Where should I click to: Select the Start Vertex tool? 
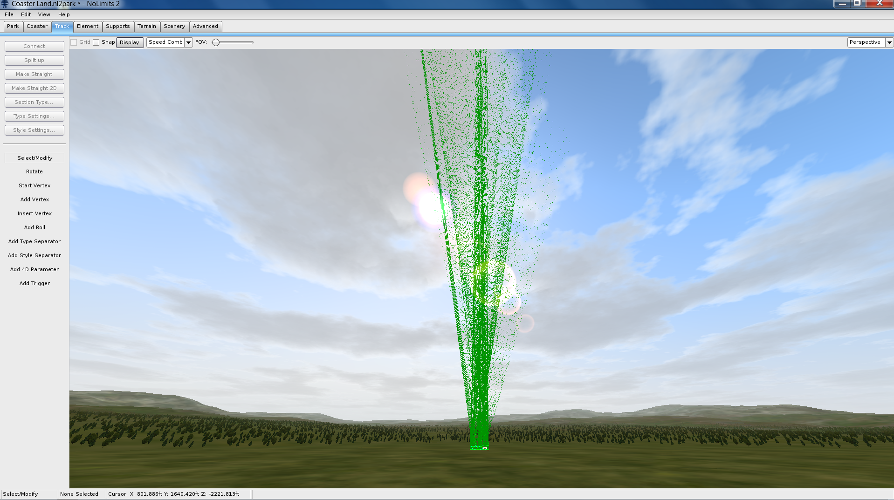(34, 185)
